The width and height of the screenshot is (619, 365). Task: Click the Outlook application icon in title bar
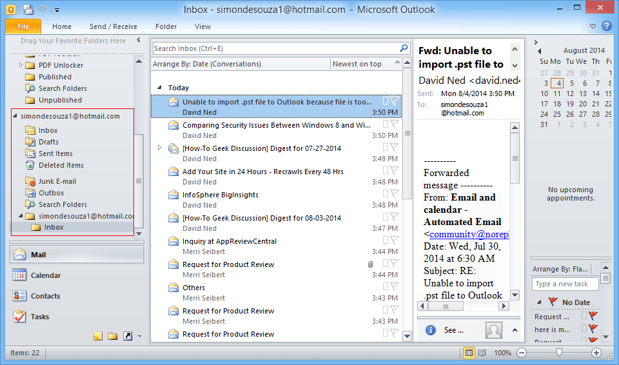click(11, 9)
